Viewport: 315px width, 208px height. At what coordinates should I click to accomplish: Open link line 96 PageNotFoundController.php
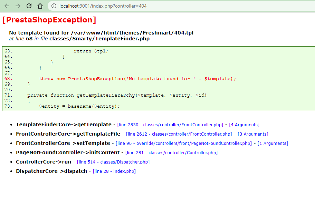[x=184, y=143]
